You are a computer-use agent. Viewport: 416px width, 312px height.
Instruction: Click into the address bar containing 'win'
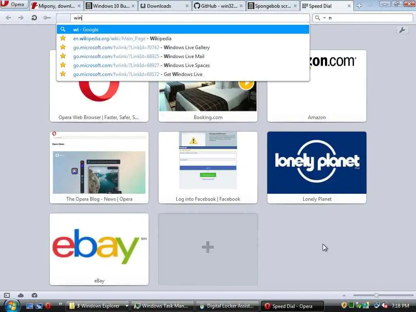click(190, 18)
